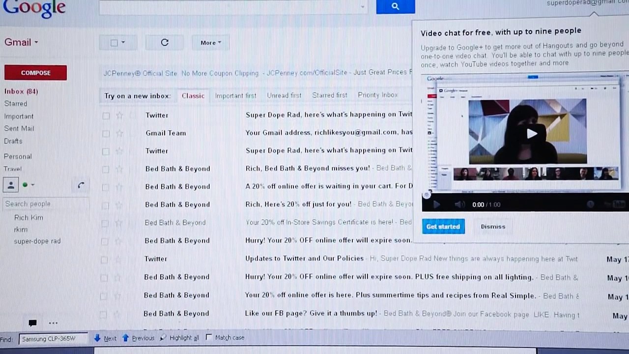Click Find Next blue down arrow

tap(97, 338)
